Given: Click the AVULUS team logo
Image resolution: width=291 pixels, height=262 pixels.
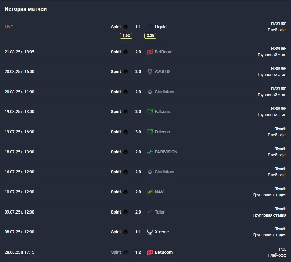Looking at the screenshot, I should click(150, 72).
